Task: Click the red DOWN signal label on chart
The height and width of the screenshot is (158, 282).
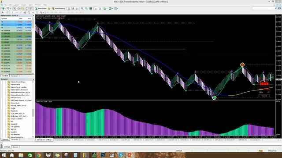Action: (x=264, y=84)
